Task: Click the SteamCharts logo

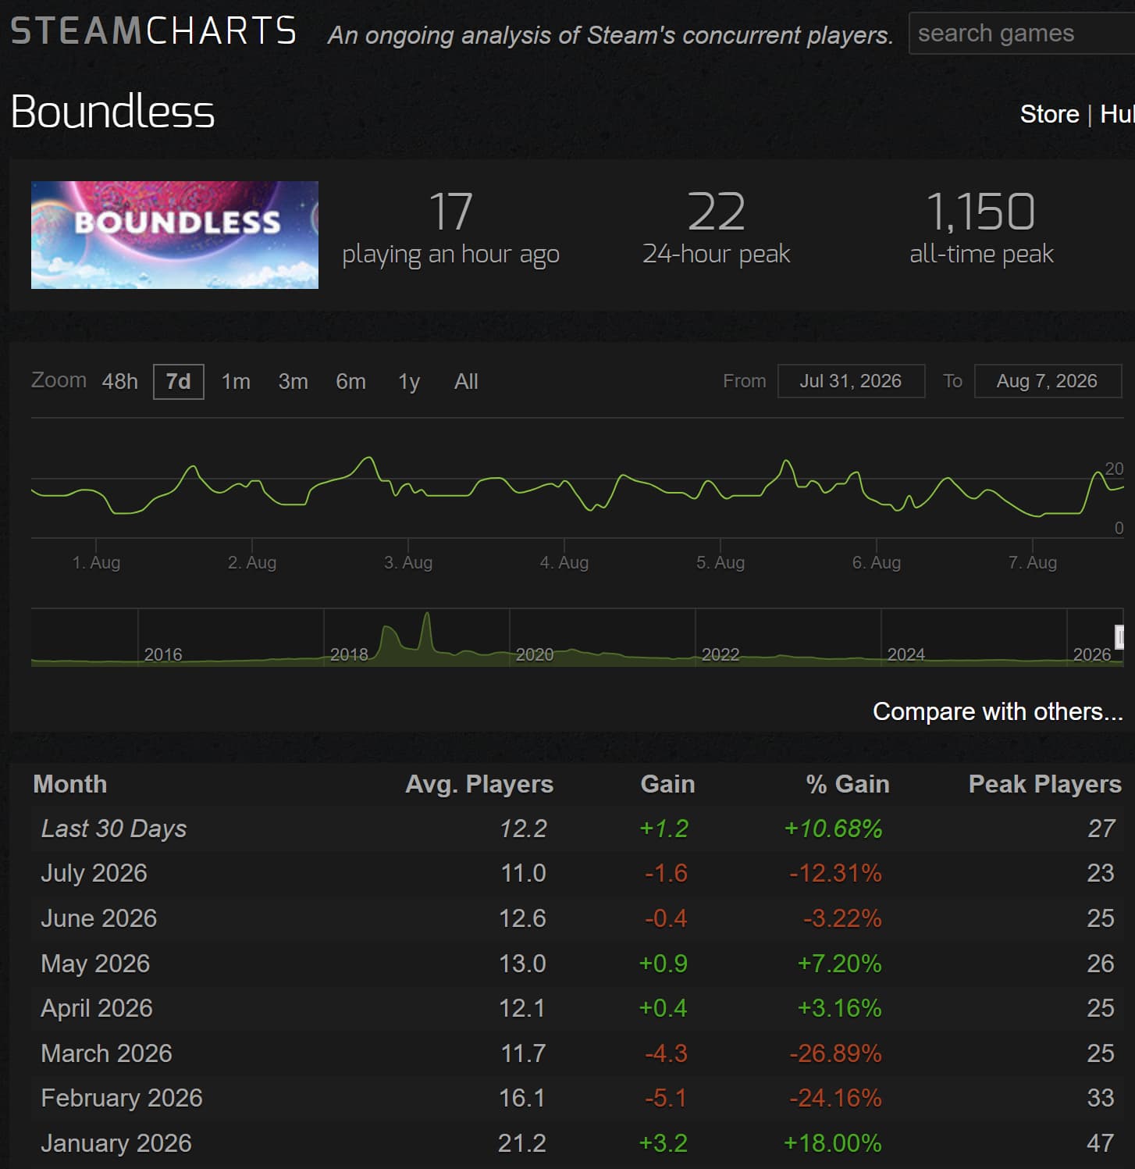Action: point(154,31)
